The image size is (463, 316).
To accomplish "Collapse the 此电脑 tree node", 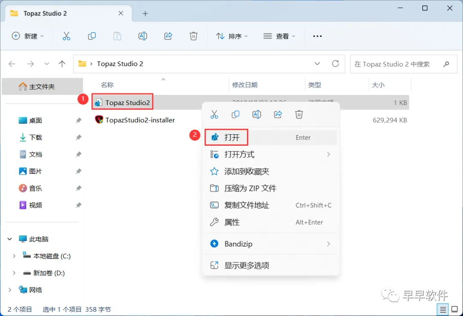I will (x=10, y=239).
